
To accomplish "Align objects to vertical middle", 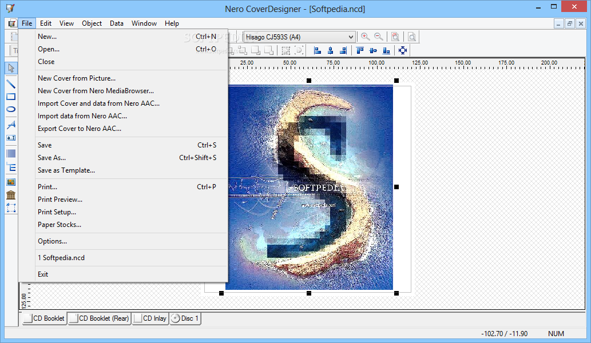I will [373, 50].
